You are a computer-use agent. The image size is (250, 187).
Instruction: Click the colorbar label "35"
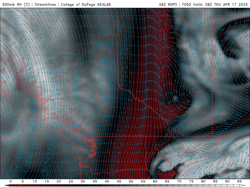95,181
